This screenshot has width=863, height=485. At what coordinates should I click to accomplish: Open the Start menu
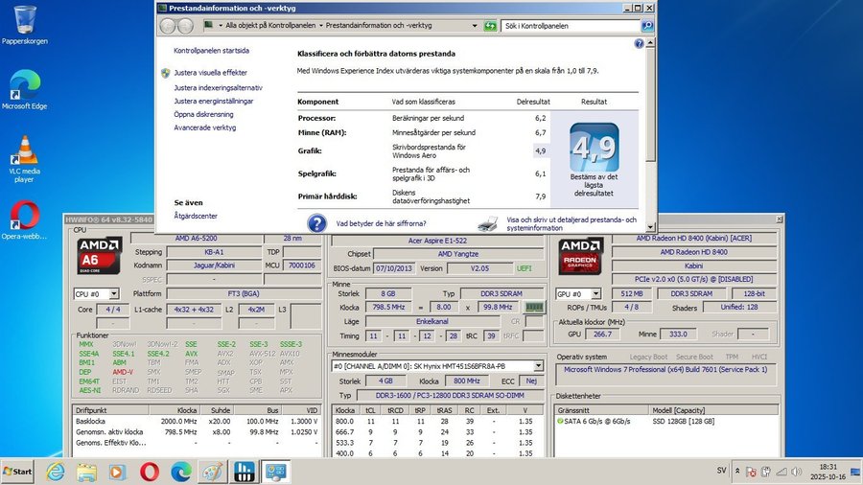click(18, 472)
